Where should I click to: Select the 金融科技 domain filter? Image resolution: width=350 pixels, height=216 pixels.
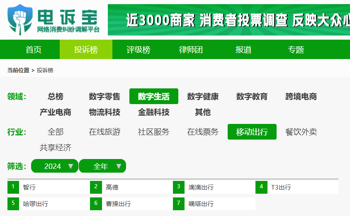coord(154,112)
